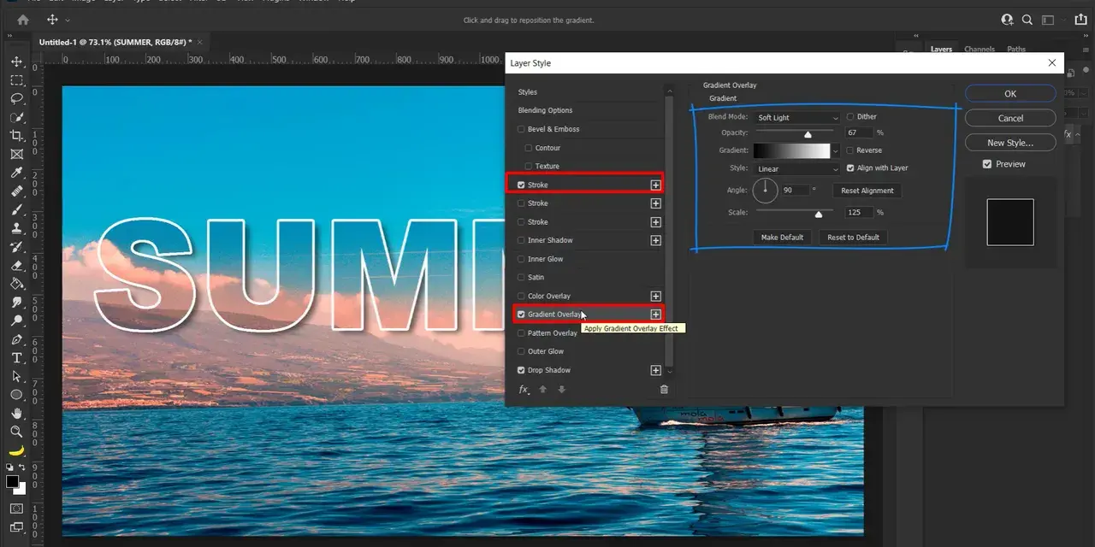This screenshot has width=1095, height=547.
Task: Open the fx menu in Layer Style
Action: coord(524,390)
